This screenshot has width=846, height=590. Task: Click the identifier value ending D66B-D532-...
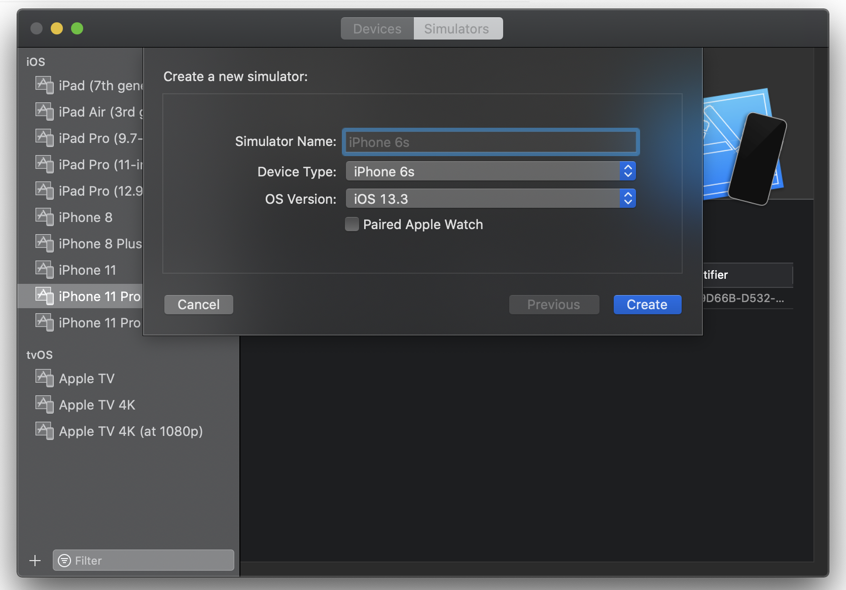pyautogui.click(x=744, y=298)
